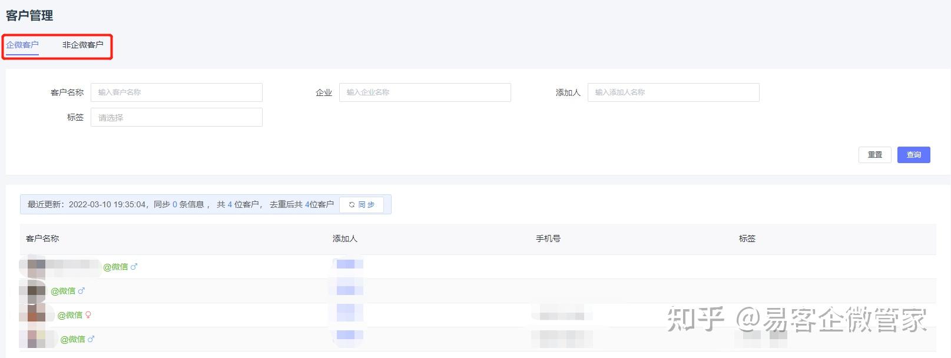Click the second customer's avatar
The height and width of the screenshot is (358, 951).
37,290
